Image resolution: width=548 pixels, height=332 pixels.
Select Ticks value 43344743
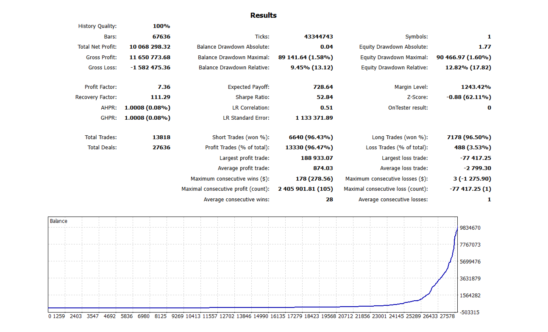click(x=319, y=37)
